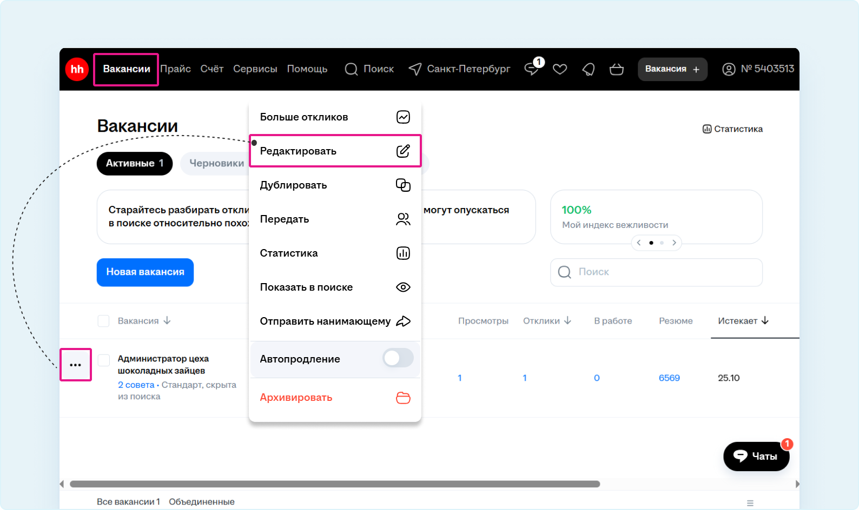Open the favorites heart icon
Image resolution: width=859 pixels, height=510 pixels.
click(x=560, y=69)
